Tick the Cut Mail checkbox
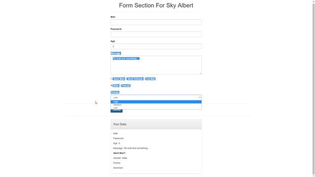Screen dimensions: 315x177 (144, 79)
